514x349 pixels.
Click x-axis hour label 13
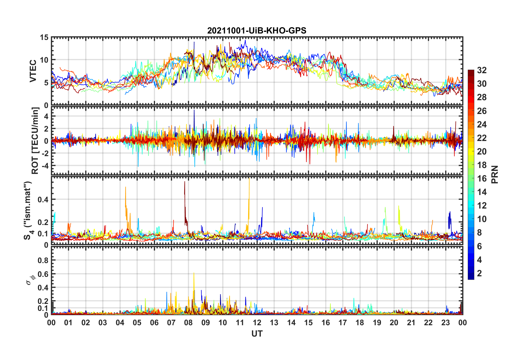(x=274, y=323)
